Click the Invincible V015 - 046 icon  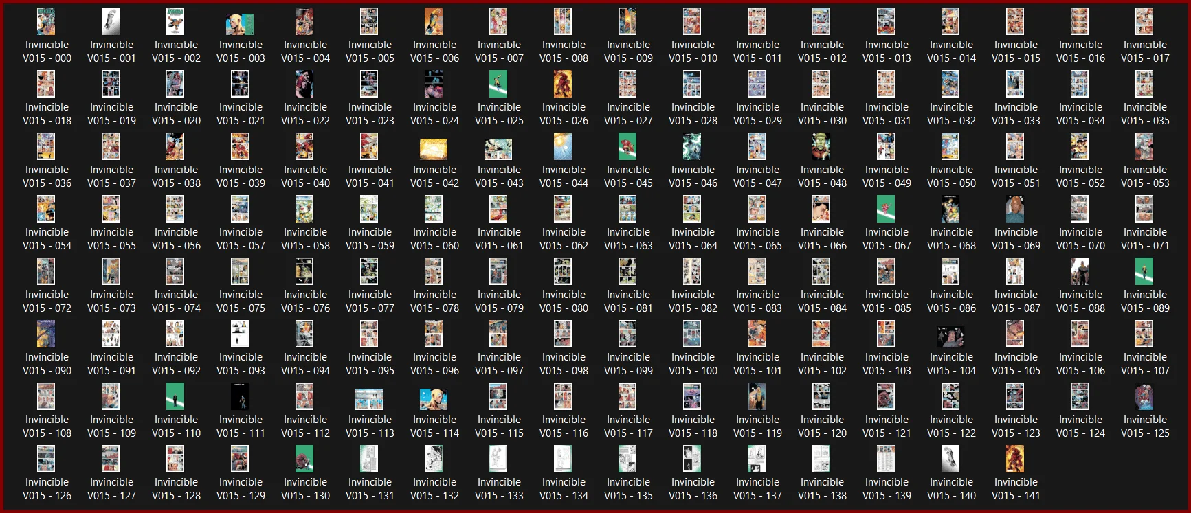click(x=692, y=147)
